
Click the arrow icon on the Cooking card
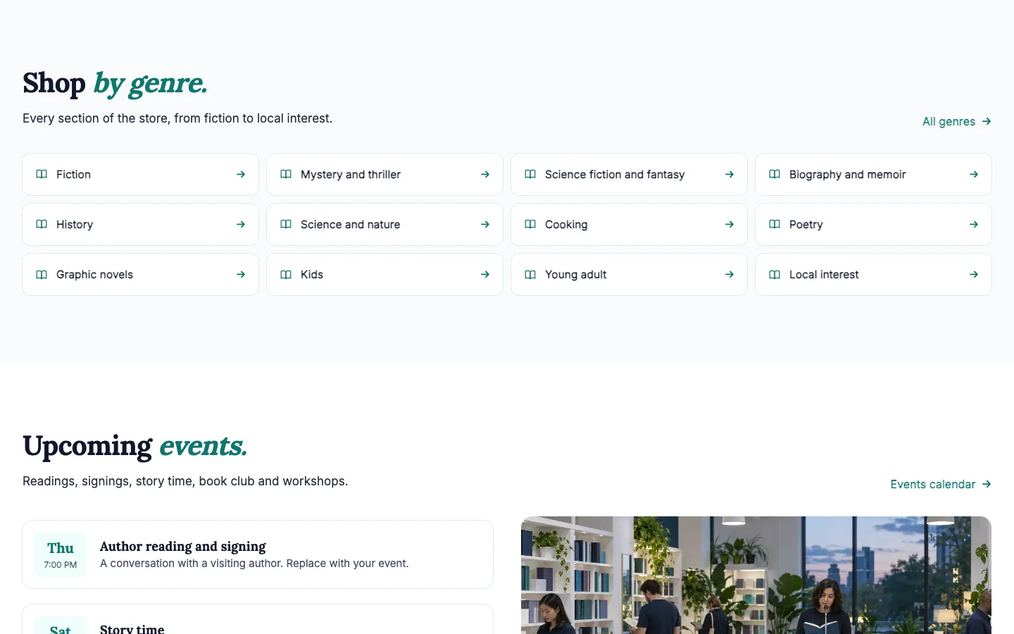coord(730,224)
